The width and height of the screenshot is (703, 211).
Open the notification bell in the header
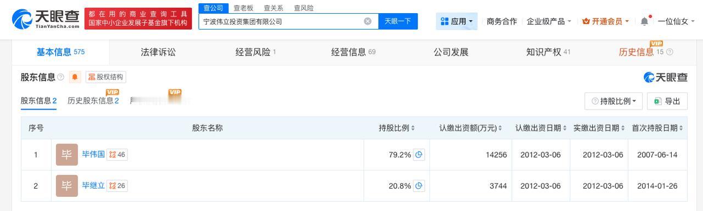(644, 21)
